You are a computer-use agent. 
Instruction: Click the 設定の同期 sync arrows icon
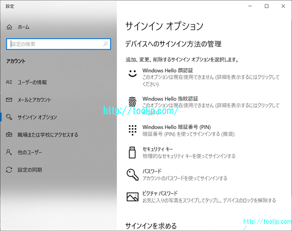(x=9, y=170)
